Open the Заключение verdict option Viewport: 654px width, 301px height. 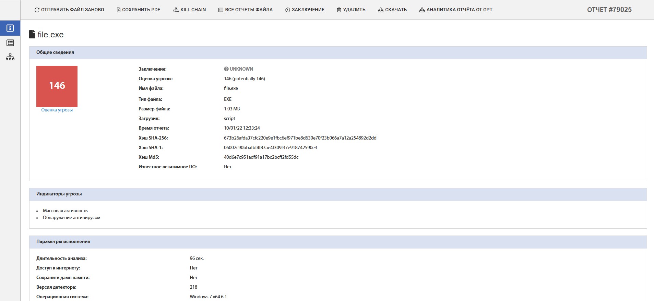305,10
